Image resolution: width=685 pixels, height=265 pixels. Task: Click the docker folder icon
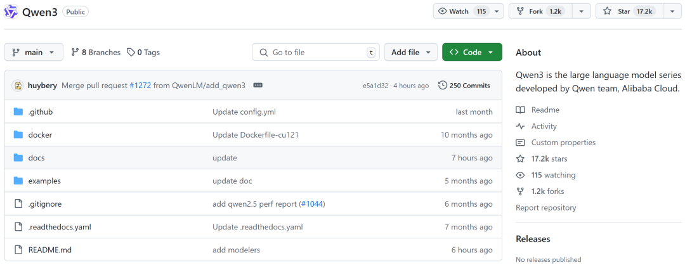coord(18,135)
